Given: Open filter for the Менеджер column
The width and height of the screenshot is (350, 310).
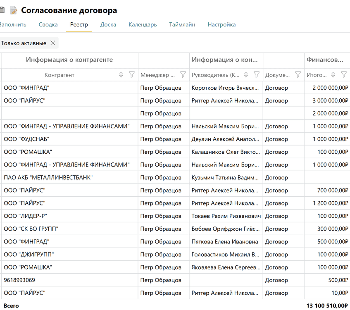Looking at the screenshot, I should (183, 75).
